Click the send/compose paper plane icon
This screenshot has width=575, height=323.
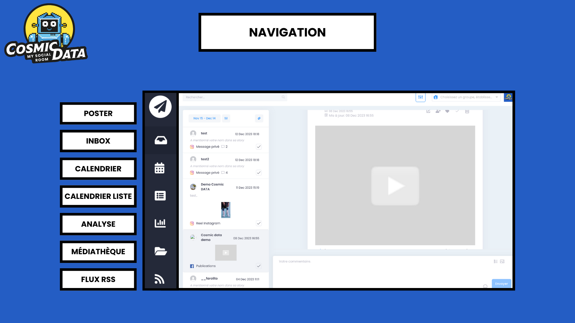pos(160,106)
